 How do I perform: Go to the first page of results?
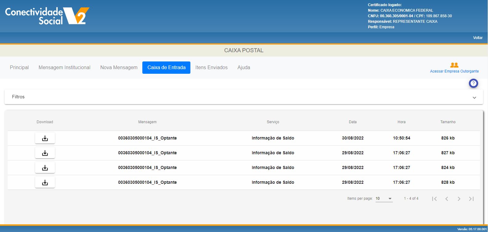pos(434,199)
